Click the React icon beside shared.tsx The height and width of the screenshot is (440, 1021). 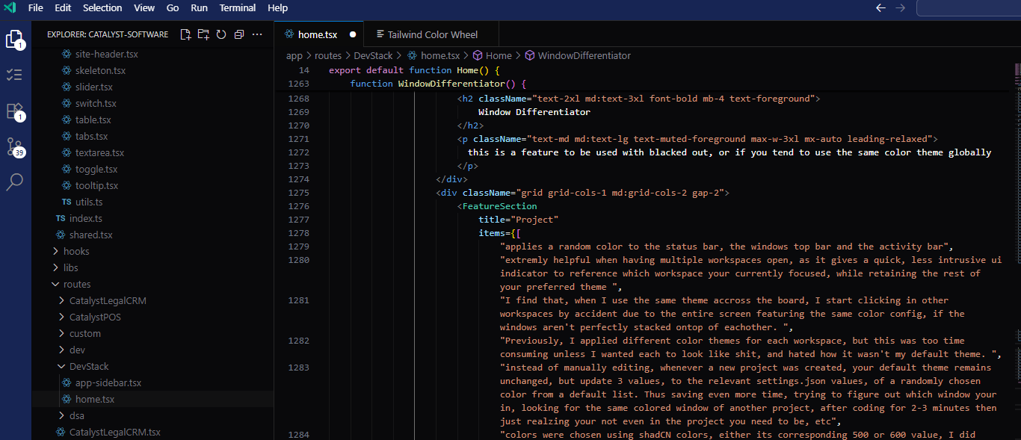pos(61,235)
